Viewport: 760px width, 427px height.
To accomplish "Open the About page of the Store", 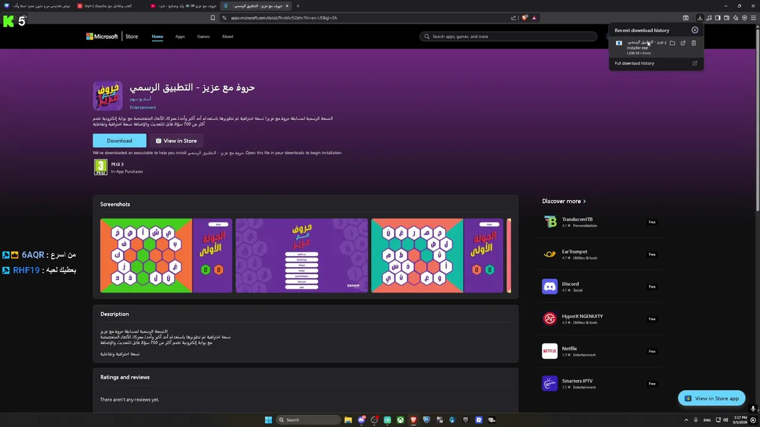I will click(227, 37).
